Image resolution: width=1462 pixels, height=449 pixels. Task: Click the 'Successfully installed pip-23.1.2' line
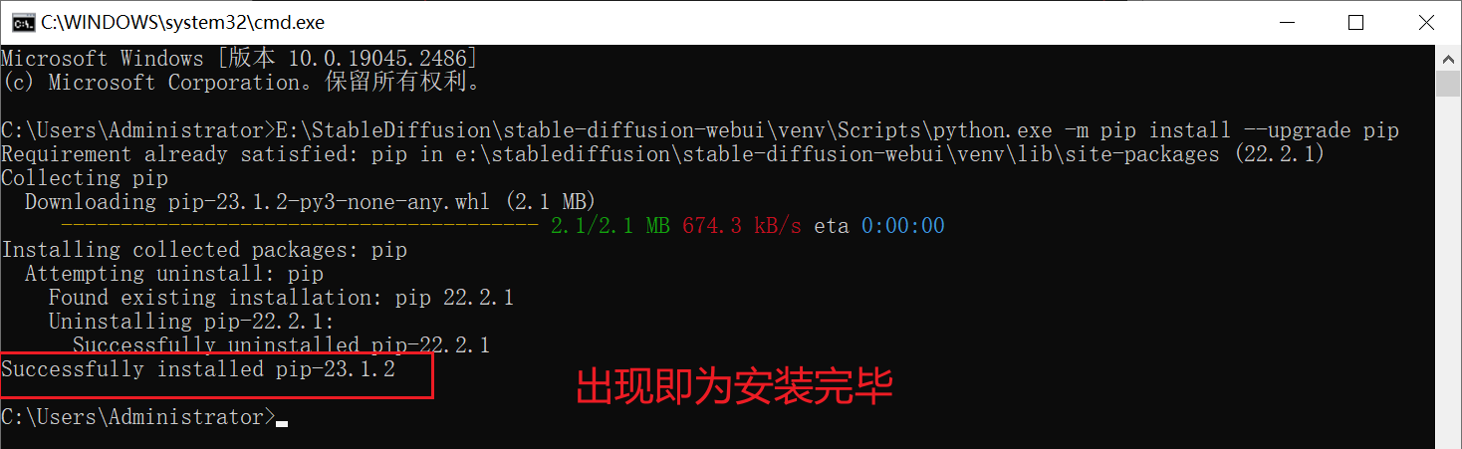(x=199, y=369)
